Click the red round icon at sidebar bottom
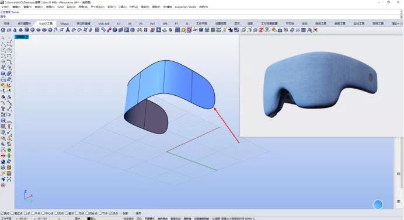404x220 pixels. pyautogui.click(x=3, y=185)
